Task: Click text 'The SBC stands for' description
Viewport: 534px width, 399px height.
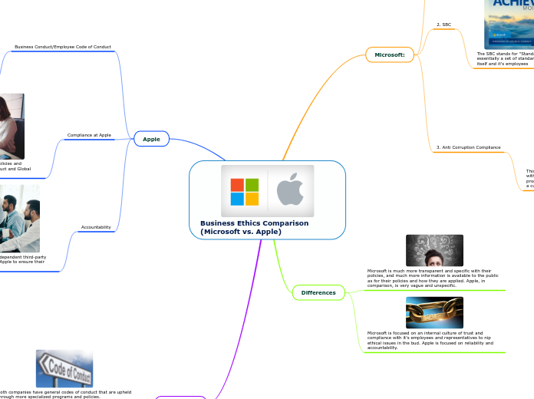Action: coord(506,58)
